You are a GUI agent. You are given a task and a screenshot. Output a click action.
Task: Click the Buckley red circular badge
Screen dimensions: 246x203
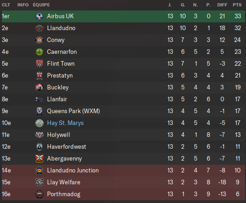(39, 88)
